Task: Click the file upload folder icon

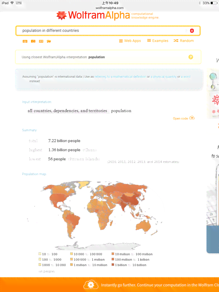Action: (x=49, y=41)
